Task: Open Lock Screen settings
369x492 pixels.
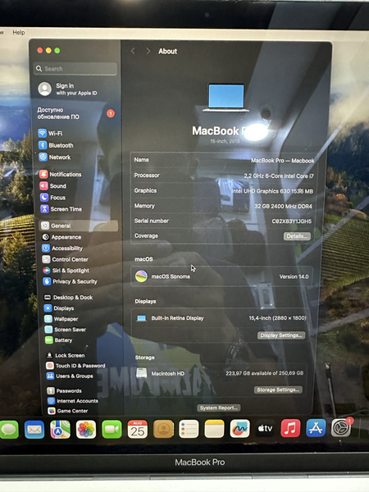Action: click(66, 356)
